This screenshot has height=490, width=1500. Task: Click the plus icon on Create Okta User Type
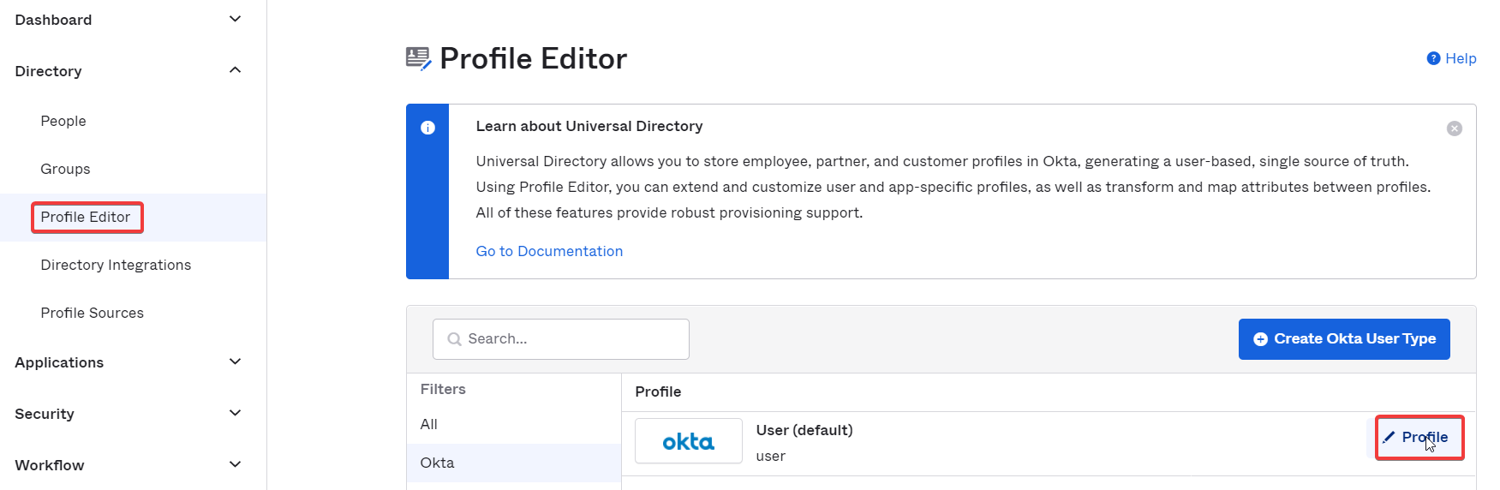[x=1260, y=339]
